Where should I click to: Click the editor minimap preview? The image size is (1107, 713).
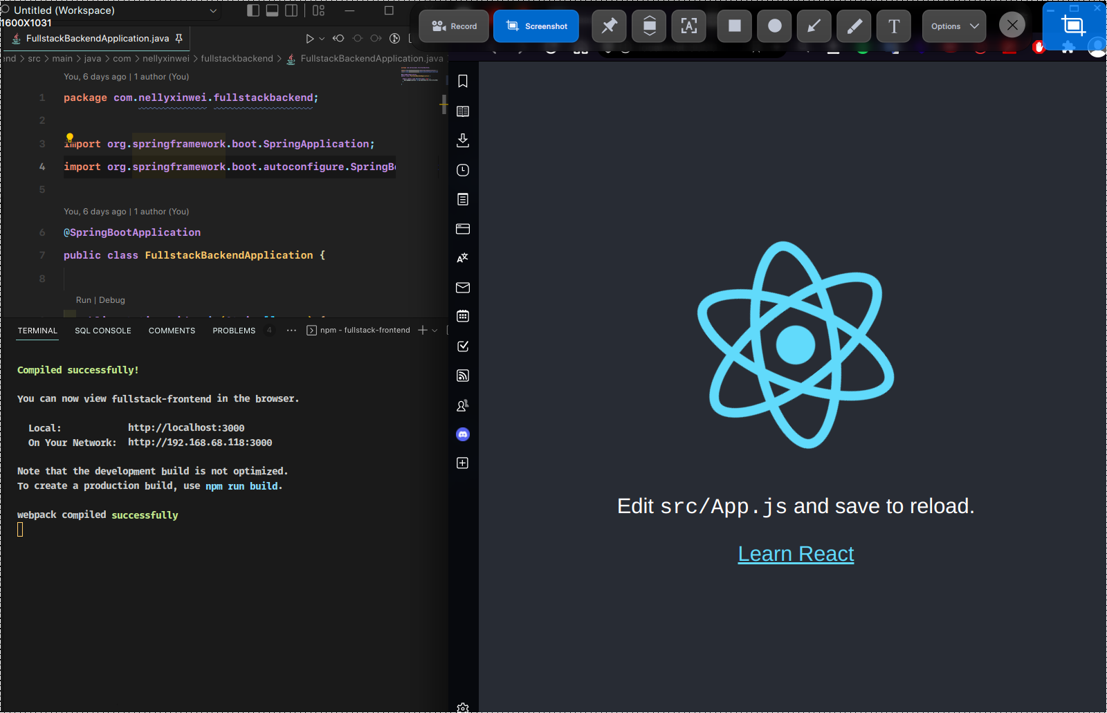[420, 77]
